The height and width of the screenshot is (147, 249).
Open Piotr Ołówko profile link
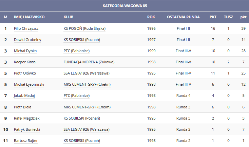coord(25,73)
